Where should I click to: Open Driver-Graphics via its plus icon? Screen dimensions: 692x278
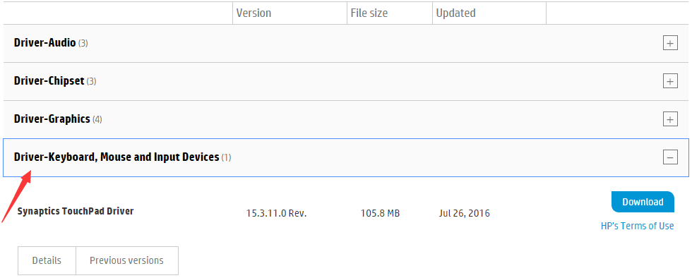click(x=670, y=119)
